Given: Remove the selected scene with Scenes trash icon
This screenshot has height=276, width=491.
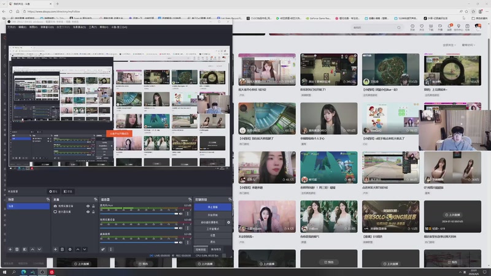Looking at the screenshot, I should click(17, 250).
